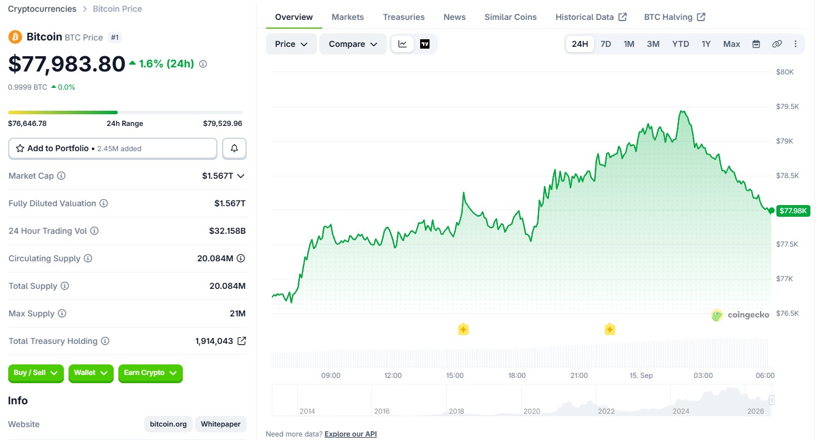The image size is (818, 440).
Task: Open the Earn Crypto dropdown
Action: [x=151, y=373]
